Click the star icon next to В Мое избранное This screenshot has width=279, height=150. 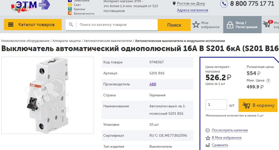coord(208,138)
